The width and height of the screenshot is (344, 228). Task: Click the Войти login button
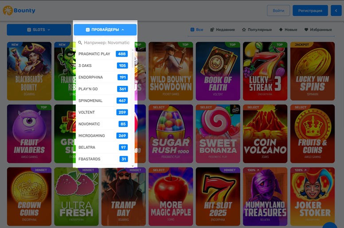pyautogui.click(x=278, y=11)
